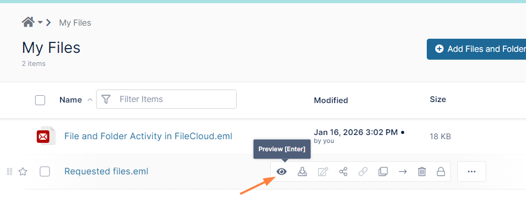Click the Home icon in breadcrumb
The height and width of the screenshot is (213, 526).
click(x=28, y=22)
